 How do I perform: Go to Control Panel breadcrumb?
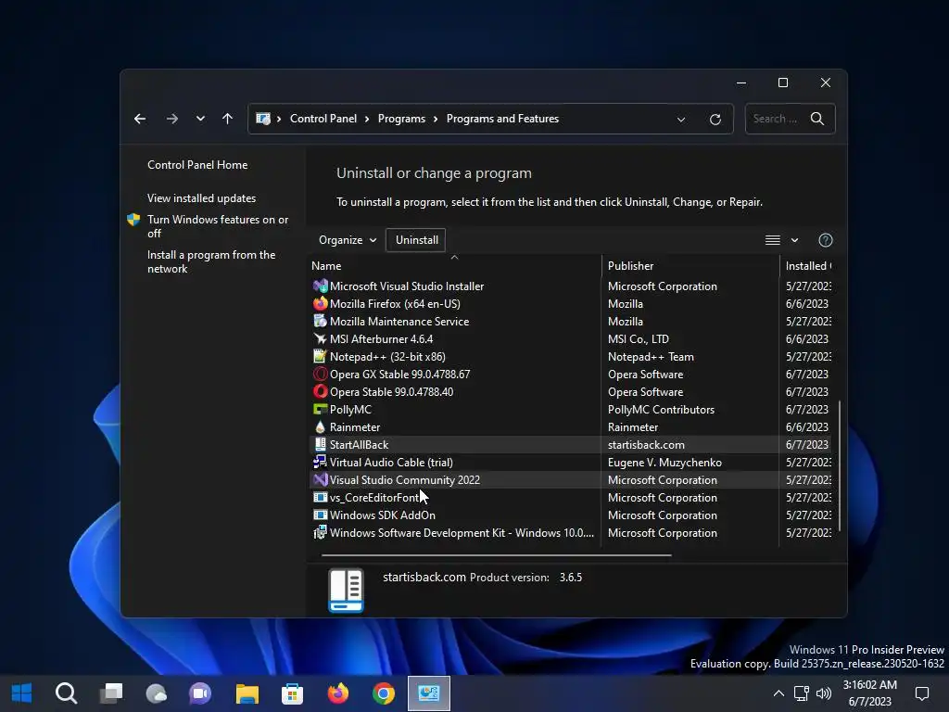pos(323,119)
